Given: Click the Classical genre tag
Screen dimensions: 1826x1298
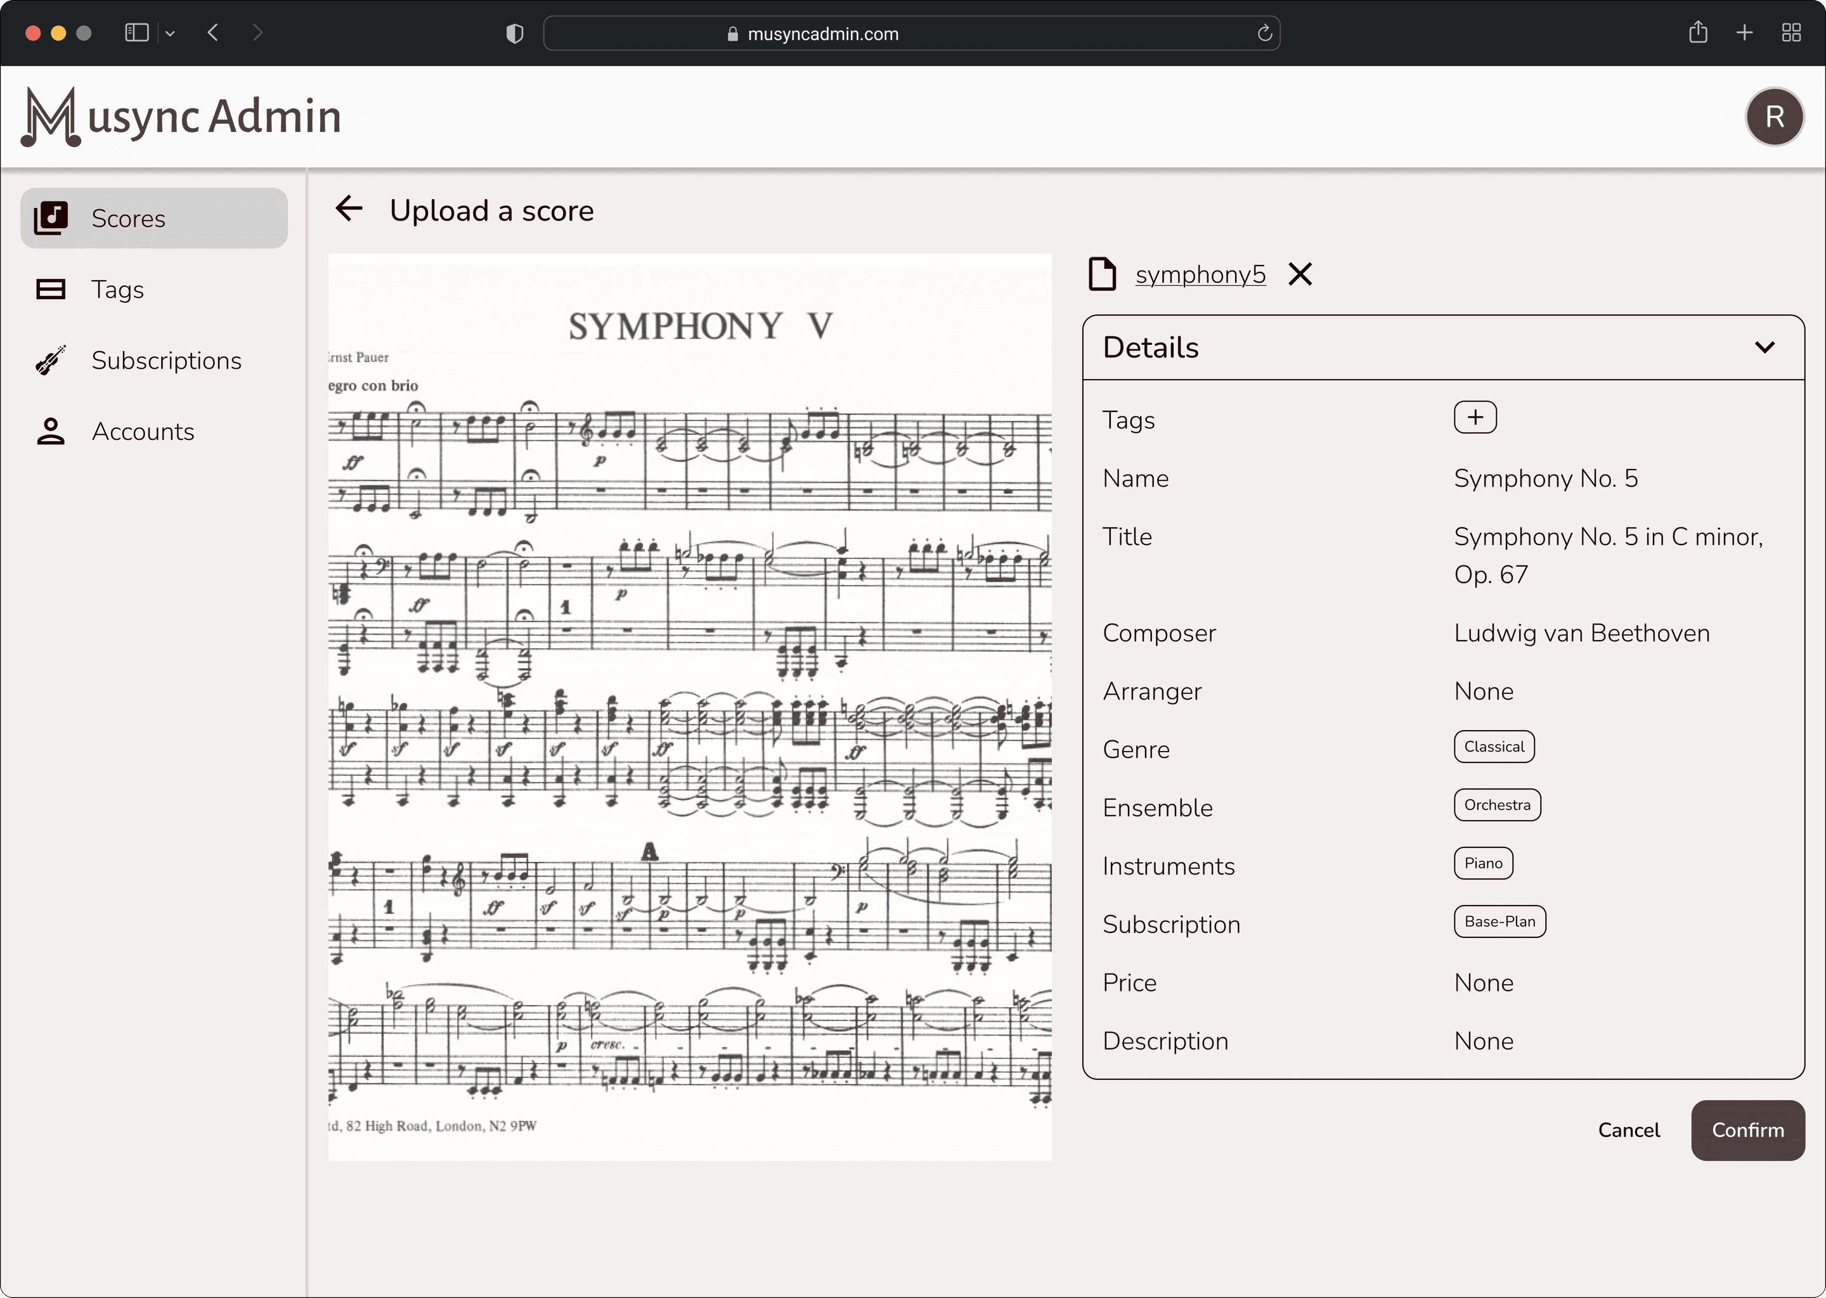Looking at the screenshot, I should [1494, 747].
